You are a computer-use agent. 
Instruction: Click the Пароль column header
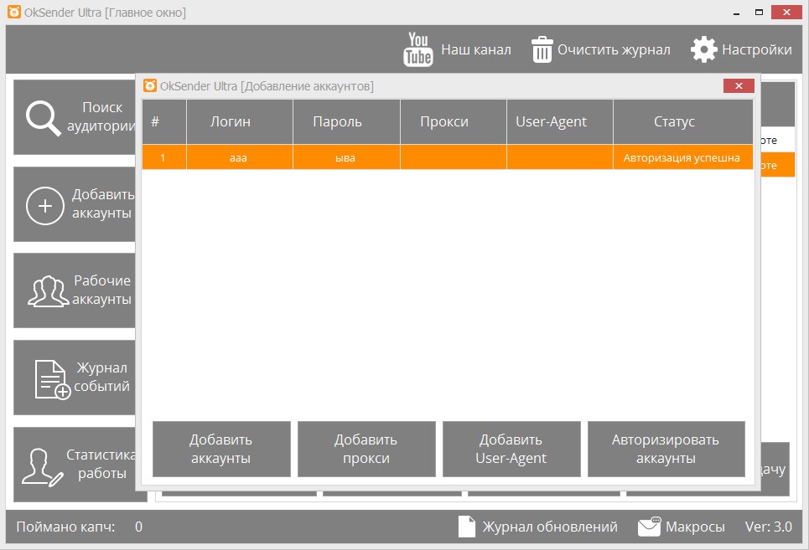point(346,121)
